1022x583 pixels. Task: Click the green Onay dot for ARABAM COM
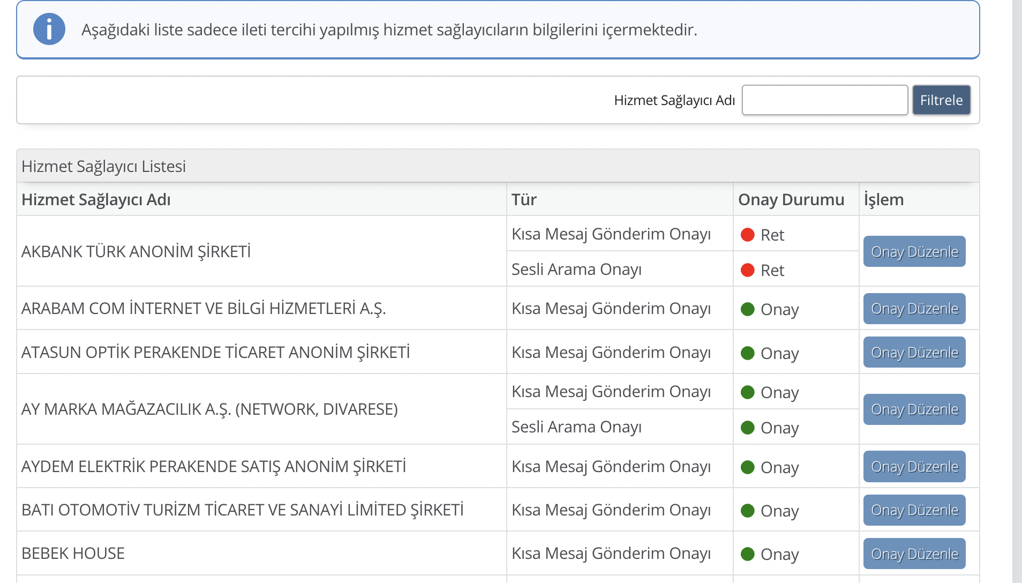[x=748, y=309]
